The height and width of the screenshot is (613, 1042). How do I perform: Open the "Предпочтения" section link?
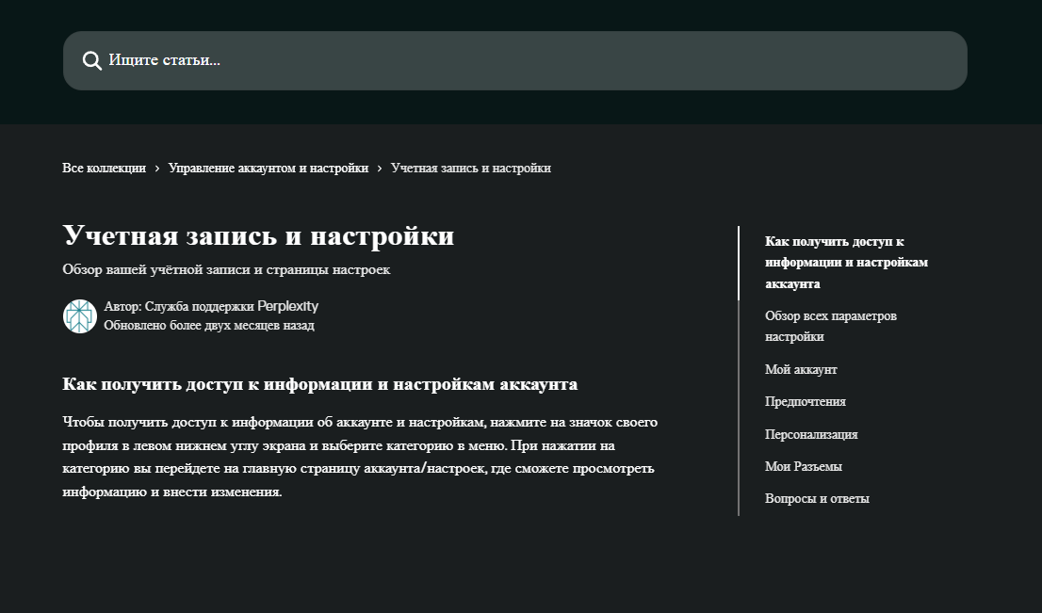(x=806, y=402)
